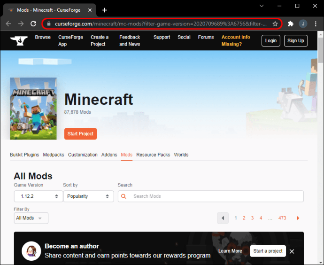
Task: Click the browser forward arrow
Action: pyautogui.click(x=21, y=24)
